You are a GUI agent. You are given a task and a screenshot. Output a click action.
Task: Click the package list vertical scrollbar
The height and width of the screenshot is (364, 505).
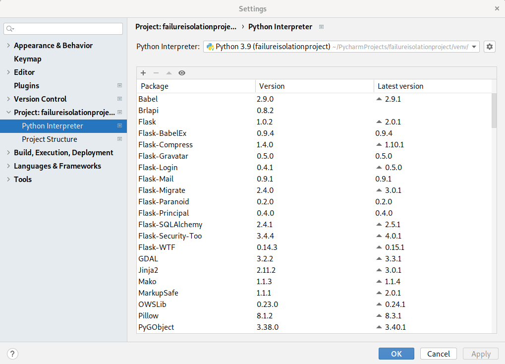click(x=494, y=111)
